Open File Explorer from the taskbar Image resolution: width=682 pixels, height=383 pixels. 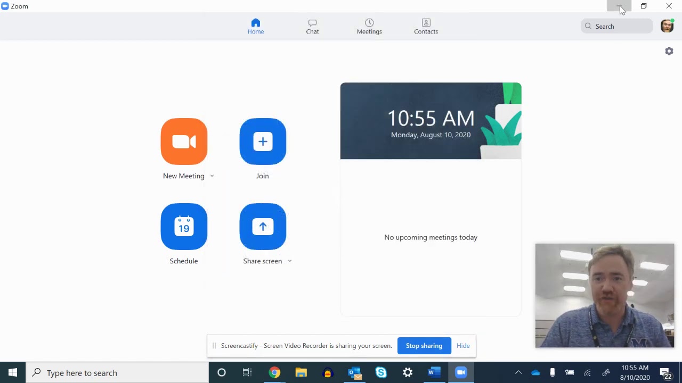point(301,373)
